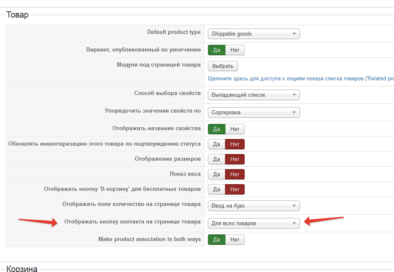The width and height of the screenshot is (394, 272).
Task: Click the 'Отображать кнопку контакта на странице товара' label
Action: coord(133,222)
